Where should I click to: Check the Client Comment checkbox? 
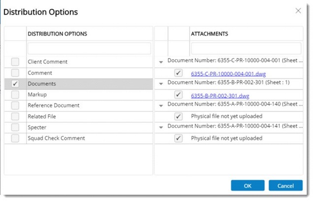click(x=15, y=62)
